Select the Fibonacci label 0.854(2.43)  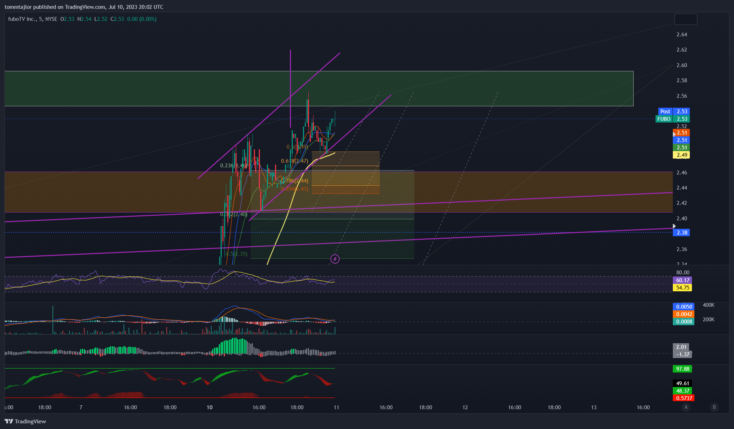[x=295, y=189]
